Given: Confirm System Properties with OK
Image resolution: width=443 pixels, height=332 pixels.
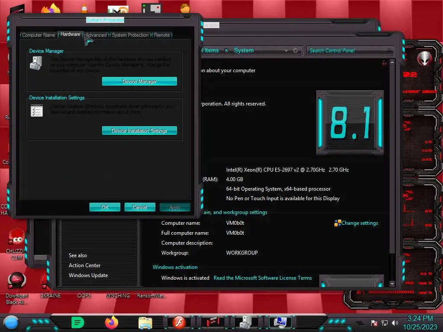Looking at the screenshot, I should click(105, 207).
